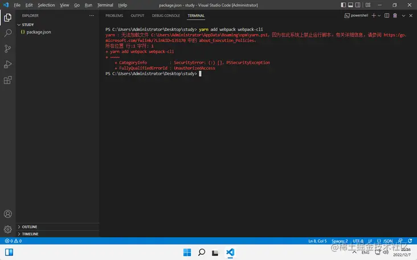Viewport: 417px width, 260px height.
Task: Click the Explorer more actions ellipsis
Action: pos(92,16)
